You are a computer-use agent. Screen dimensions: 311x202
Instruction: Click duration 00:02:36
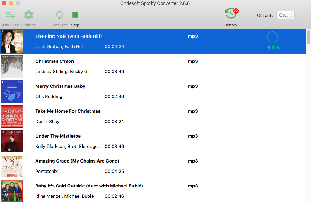click(x=114, y=97)
